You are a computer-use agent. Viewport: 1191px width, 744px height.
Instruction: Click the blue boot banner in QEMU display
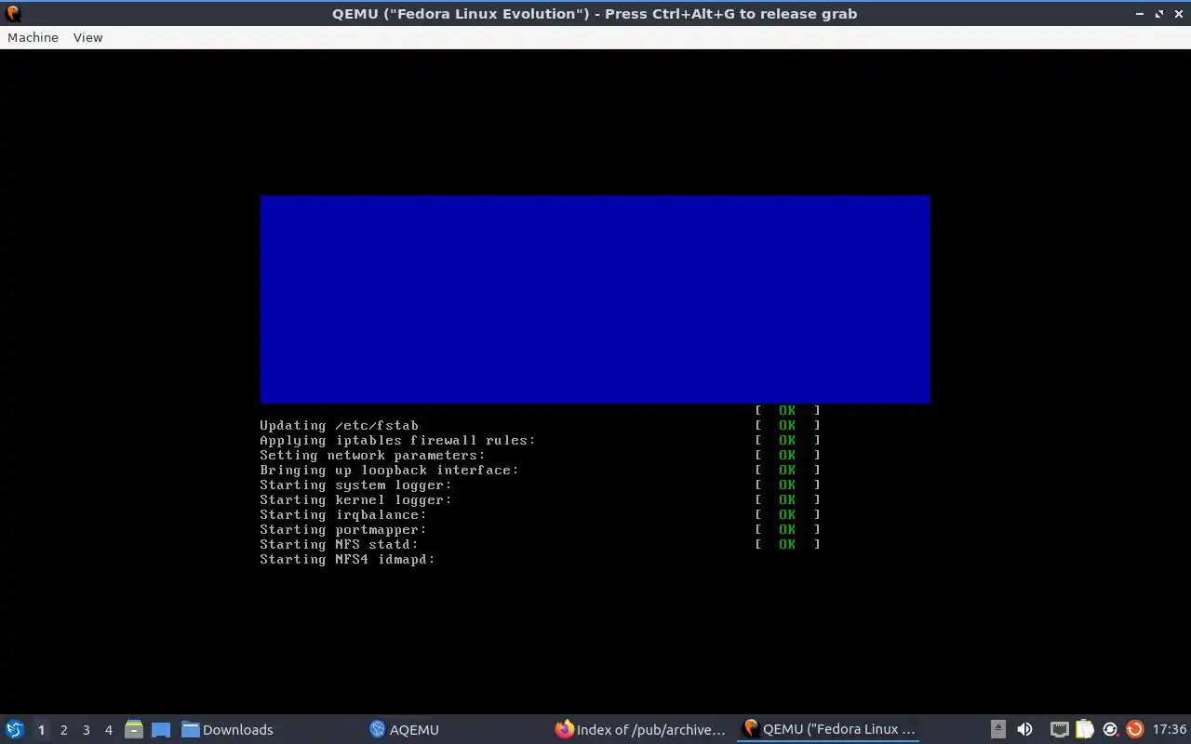[x=595, y=299]
